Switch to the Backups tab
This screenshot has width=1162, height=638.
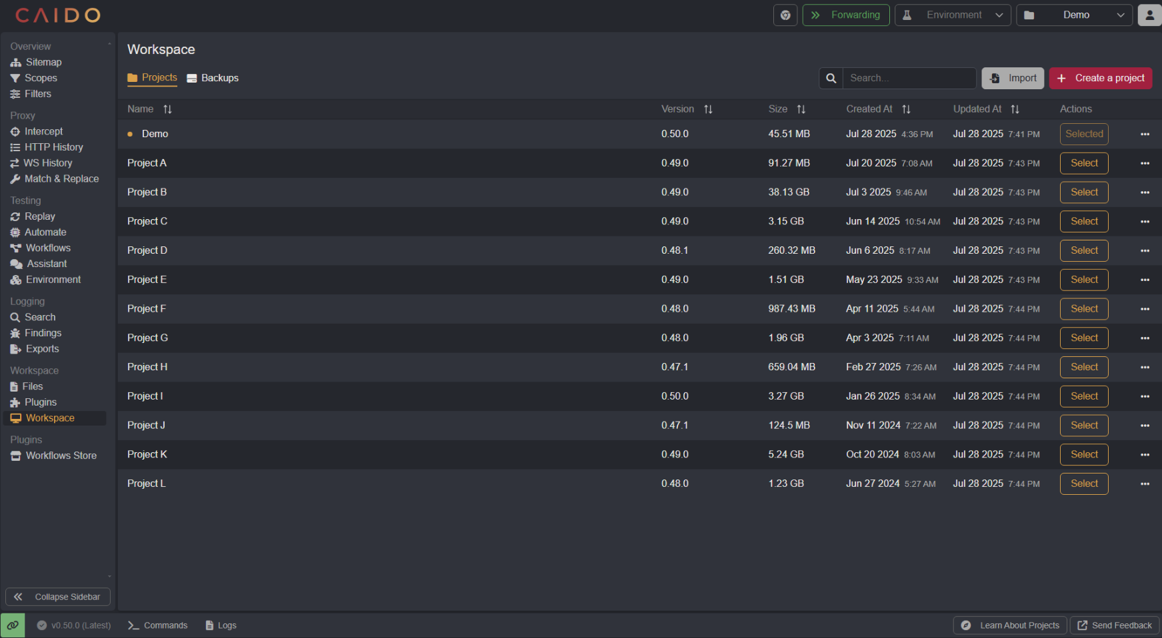click(x=212, y=78)
